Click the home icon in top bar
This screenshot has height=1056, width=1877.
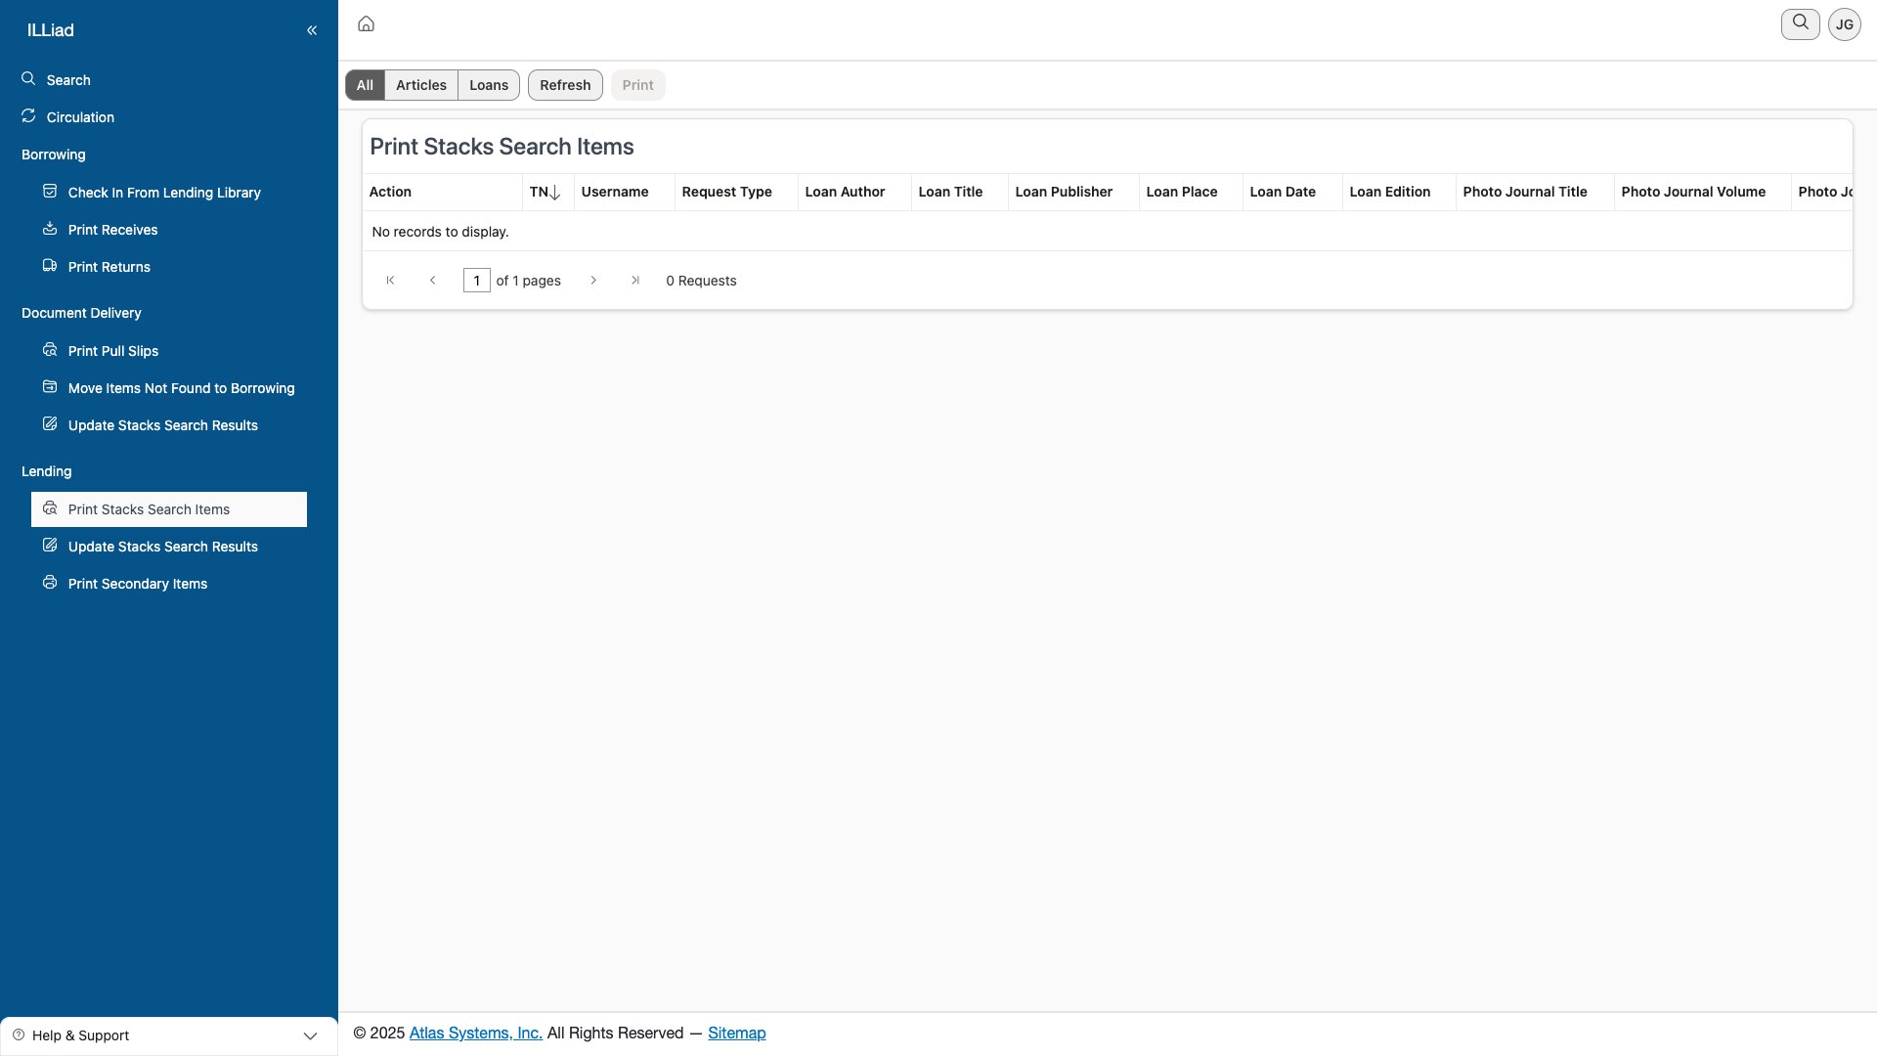(x=366, y=23)
